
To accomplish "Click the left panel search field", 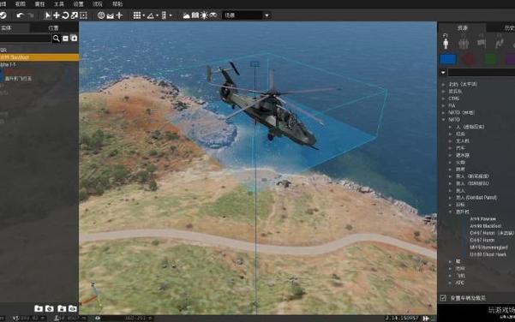I will [x=26, y=39].
